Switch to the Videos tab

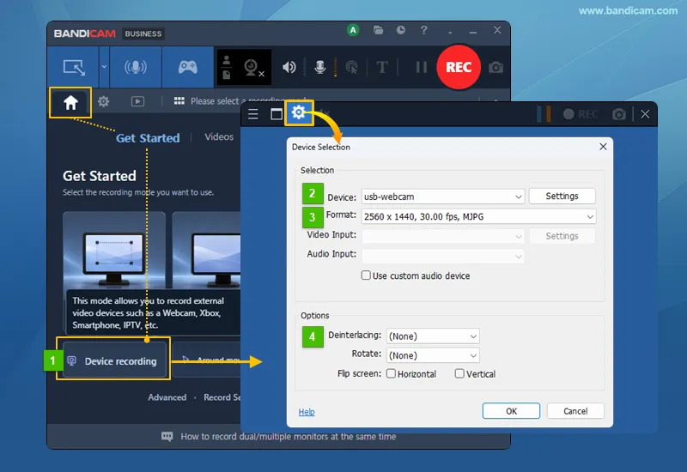click(x=219, y=137)
